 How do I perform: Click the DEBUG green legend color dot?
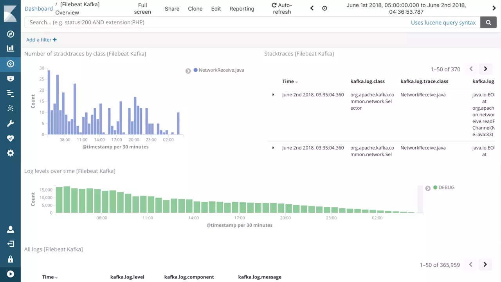[x=435, y=188]
